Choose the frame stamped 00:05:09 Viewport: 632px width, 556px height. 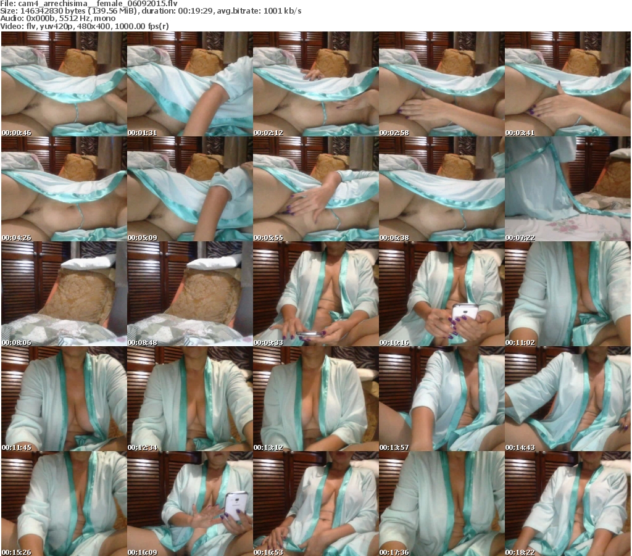point(190,189)
